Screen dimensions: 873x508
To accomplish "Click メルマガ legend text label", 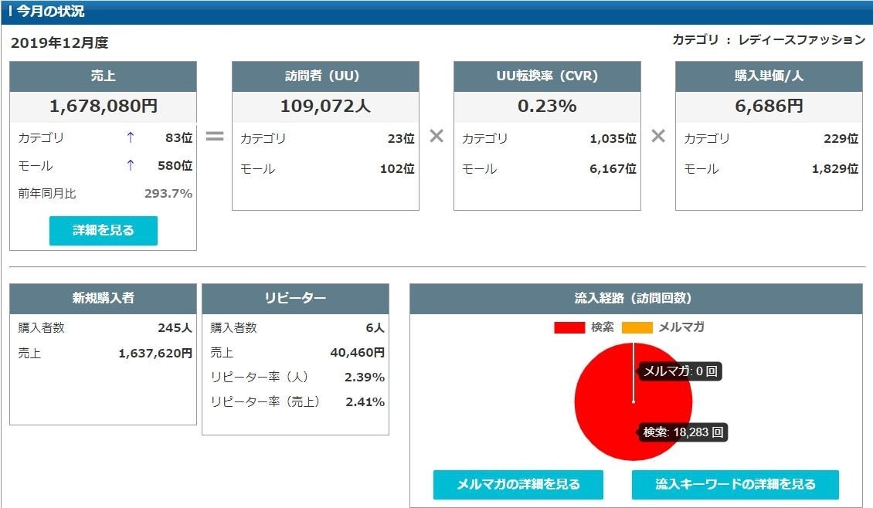I will click(681, 327).
